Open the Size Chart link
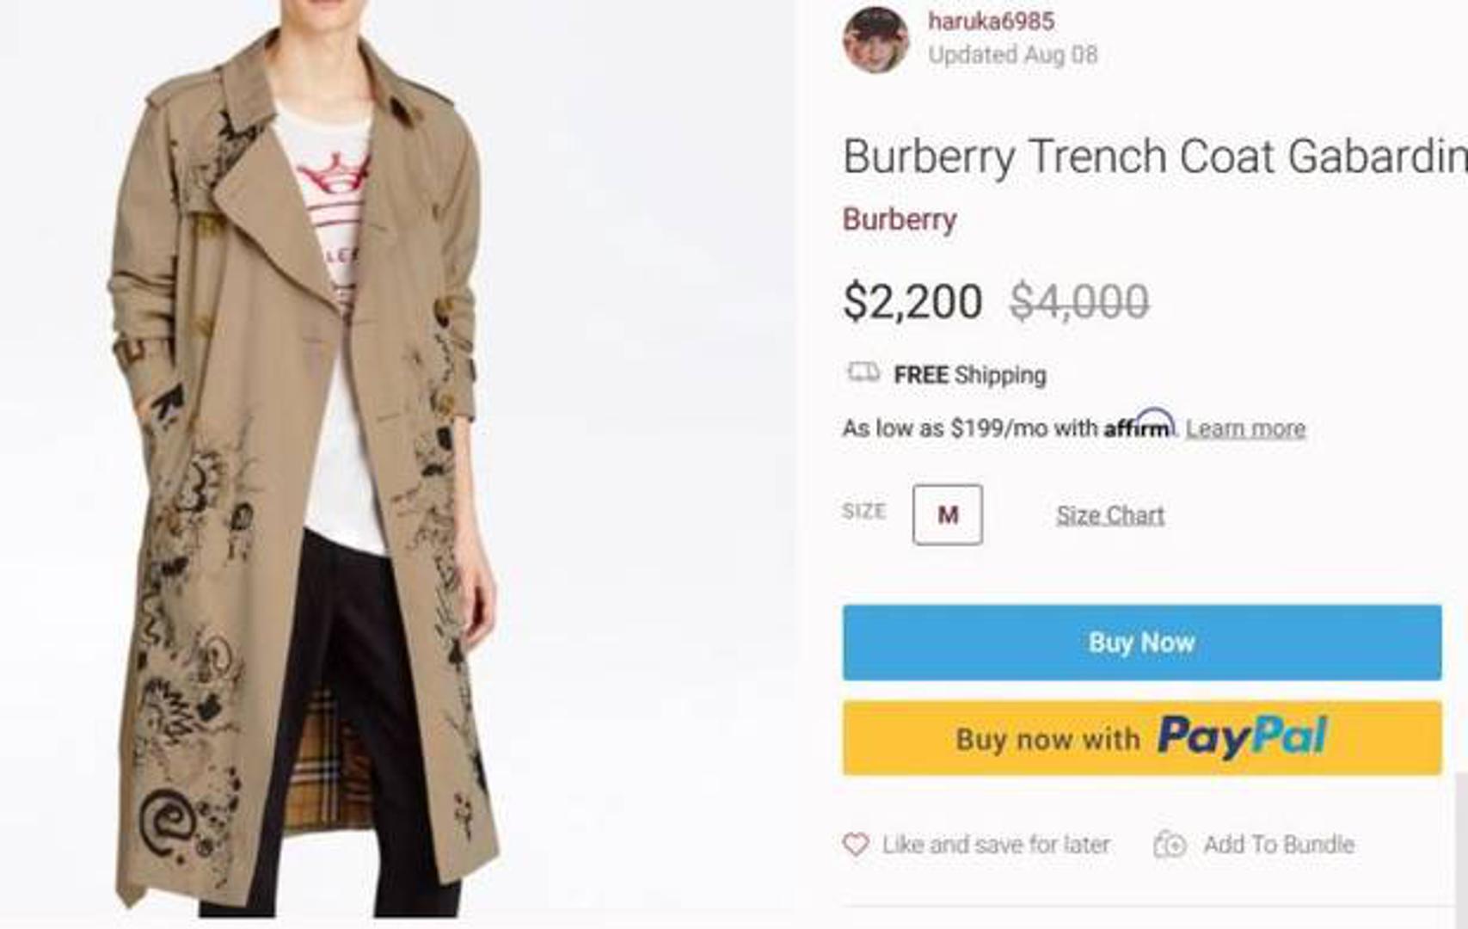Screen dimensions: 1468x929 pyautogui.click(x=1109, y=515)
